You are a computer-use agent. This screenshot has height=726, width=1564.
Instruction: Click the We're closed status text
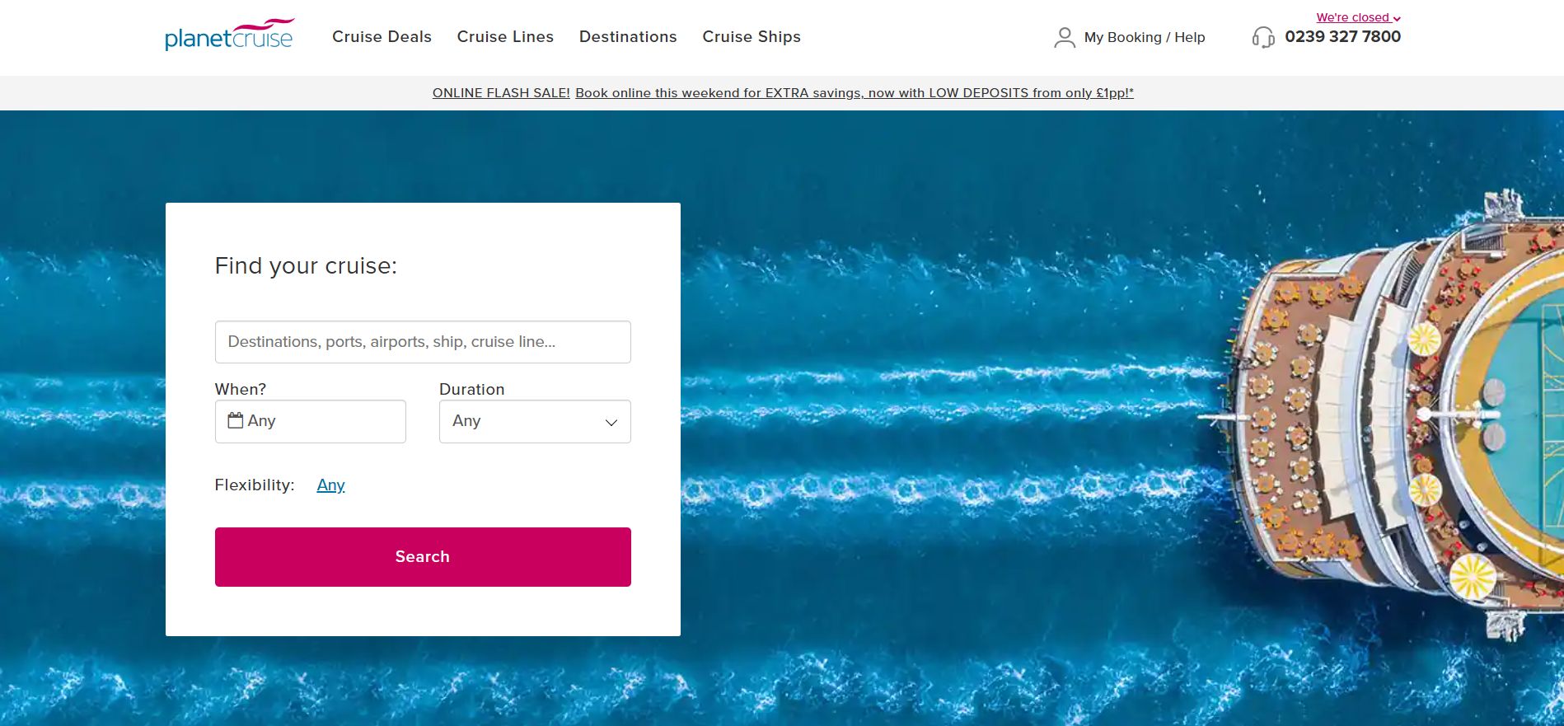coord(1351,18)
